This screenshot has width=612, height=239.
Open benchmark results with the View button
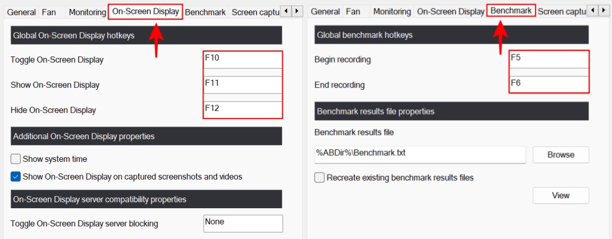tap(561, 195)
